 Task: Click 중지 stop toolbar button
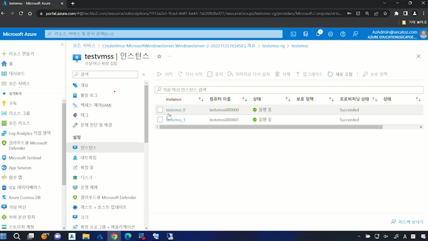pos(215,74)
